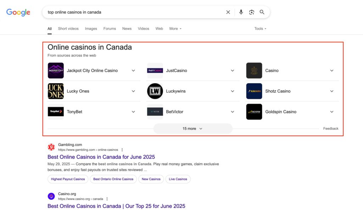This screenshot has width=363, height=210.
Task: Click the Shotz Casino logo thumbnail
Action: [x=254, y=91]
